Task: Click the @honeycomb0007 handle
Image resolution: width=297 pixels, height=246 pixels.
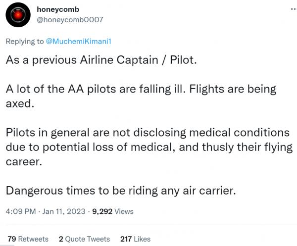Action: pos(70,20)
